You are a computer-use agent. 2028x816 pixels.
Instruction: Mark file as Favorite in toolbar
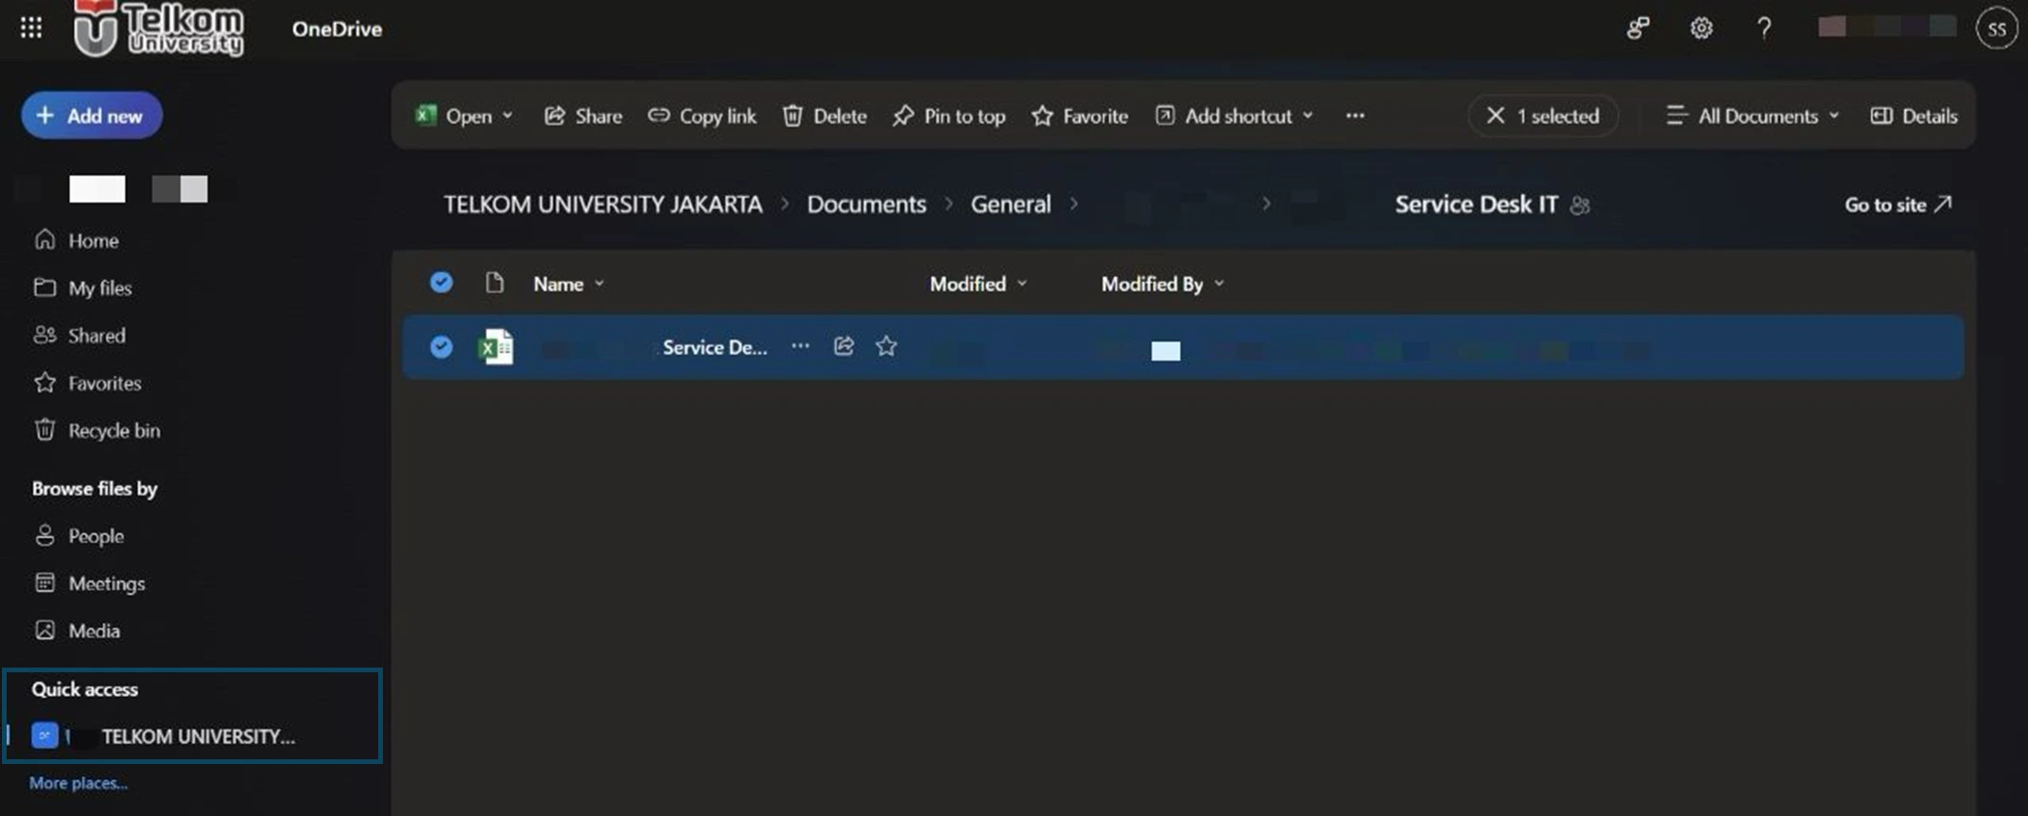click(1080, 115)
